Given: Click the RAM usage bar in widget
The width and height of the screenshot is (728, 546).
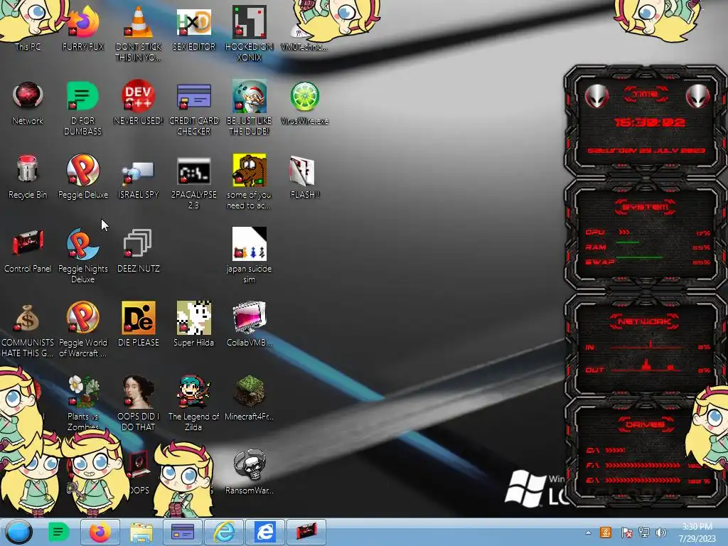Looking at the screenshot, I should click(x=628, y=242).
